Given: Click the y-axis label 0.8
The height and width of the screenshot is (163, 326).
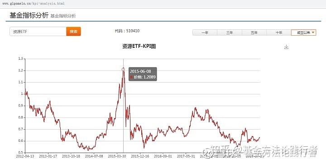Looking at the screenshot, I should coord(20,117).
